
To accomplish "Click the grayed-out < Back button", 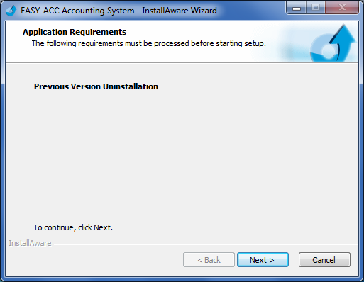I will [209, 260].
